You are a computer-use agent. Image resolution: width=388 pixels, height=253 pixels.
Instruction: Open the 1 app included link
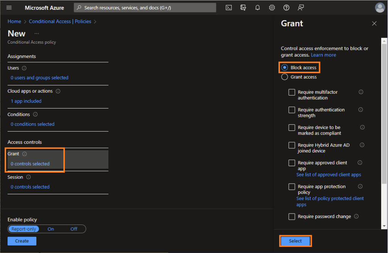[x=26, y=101]
